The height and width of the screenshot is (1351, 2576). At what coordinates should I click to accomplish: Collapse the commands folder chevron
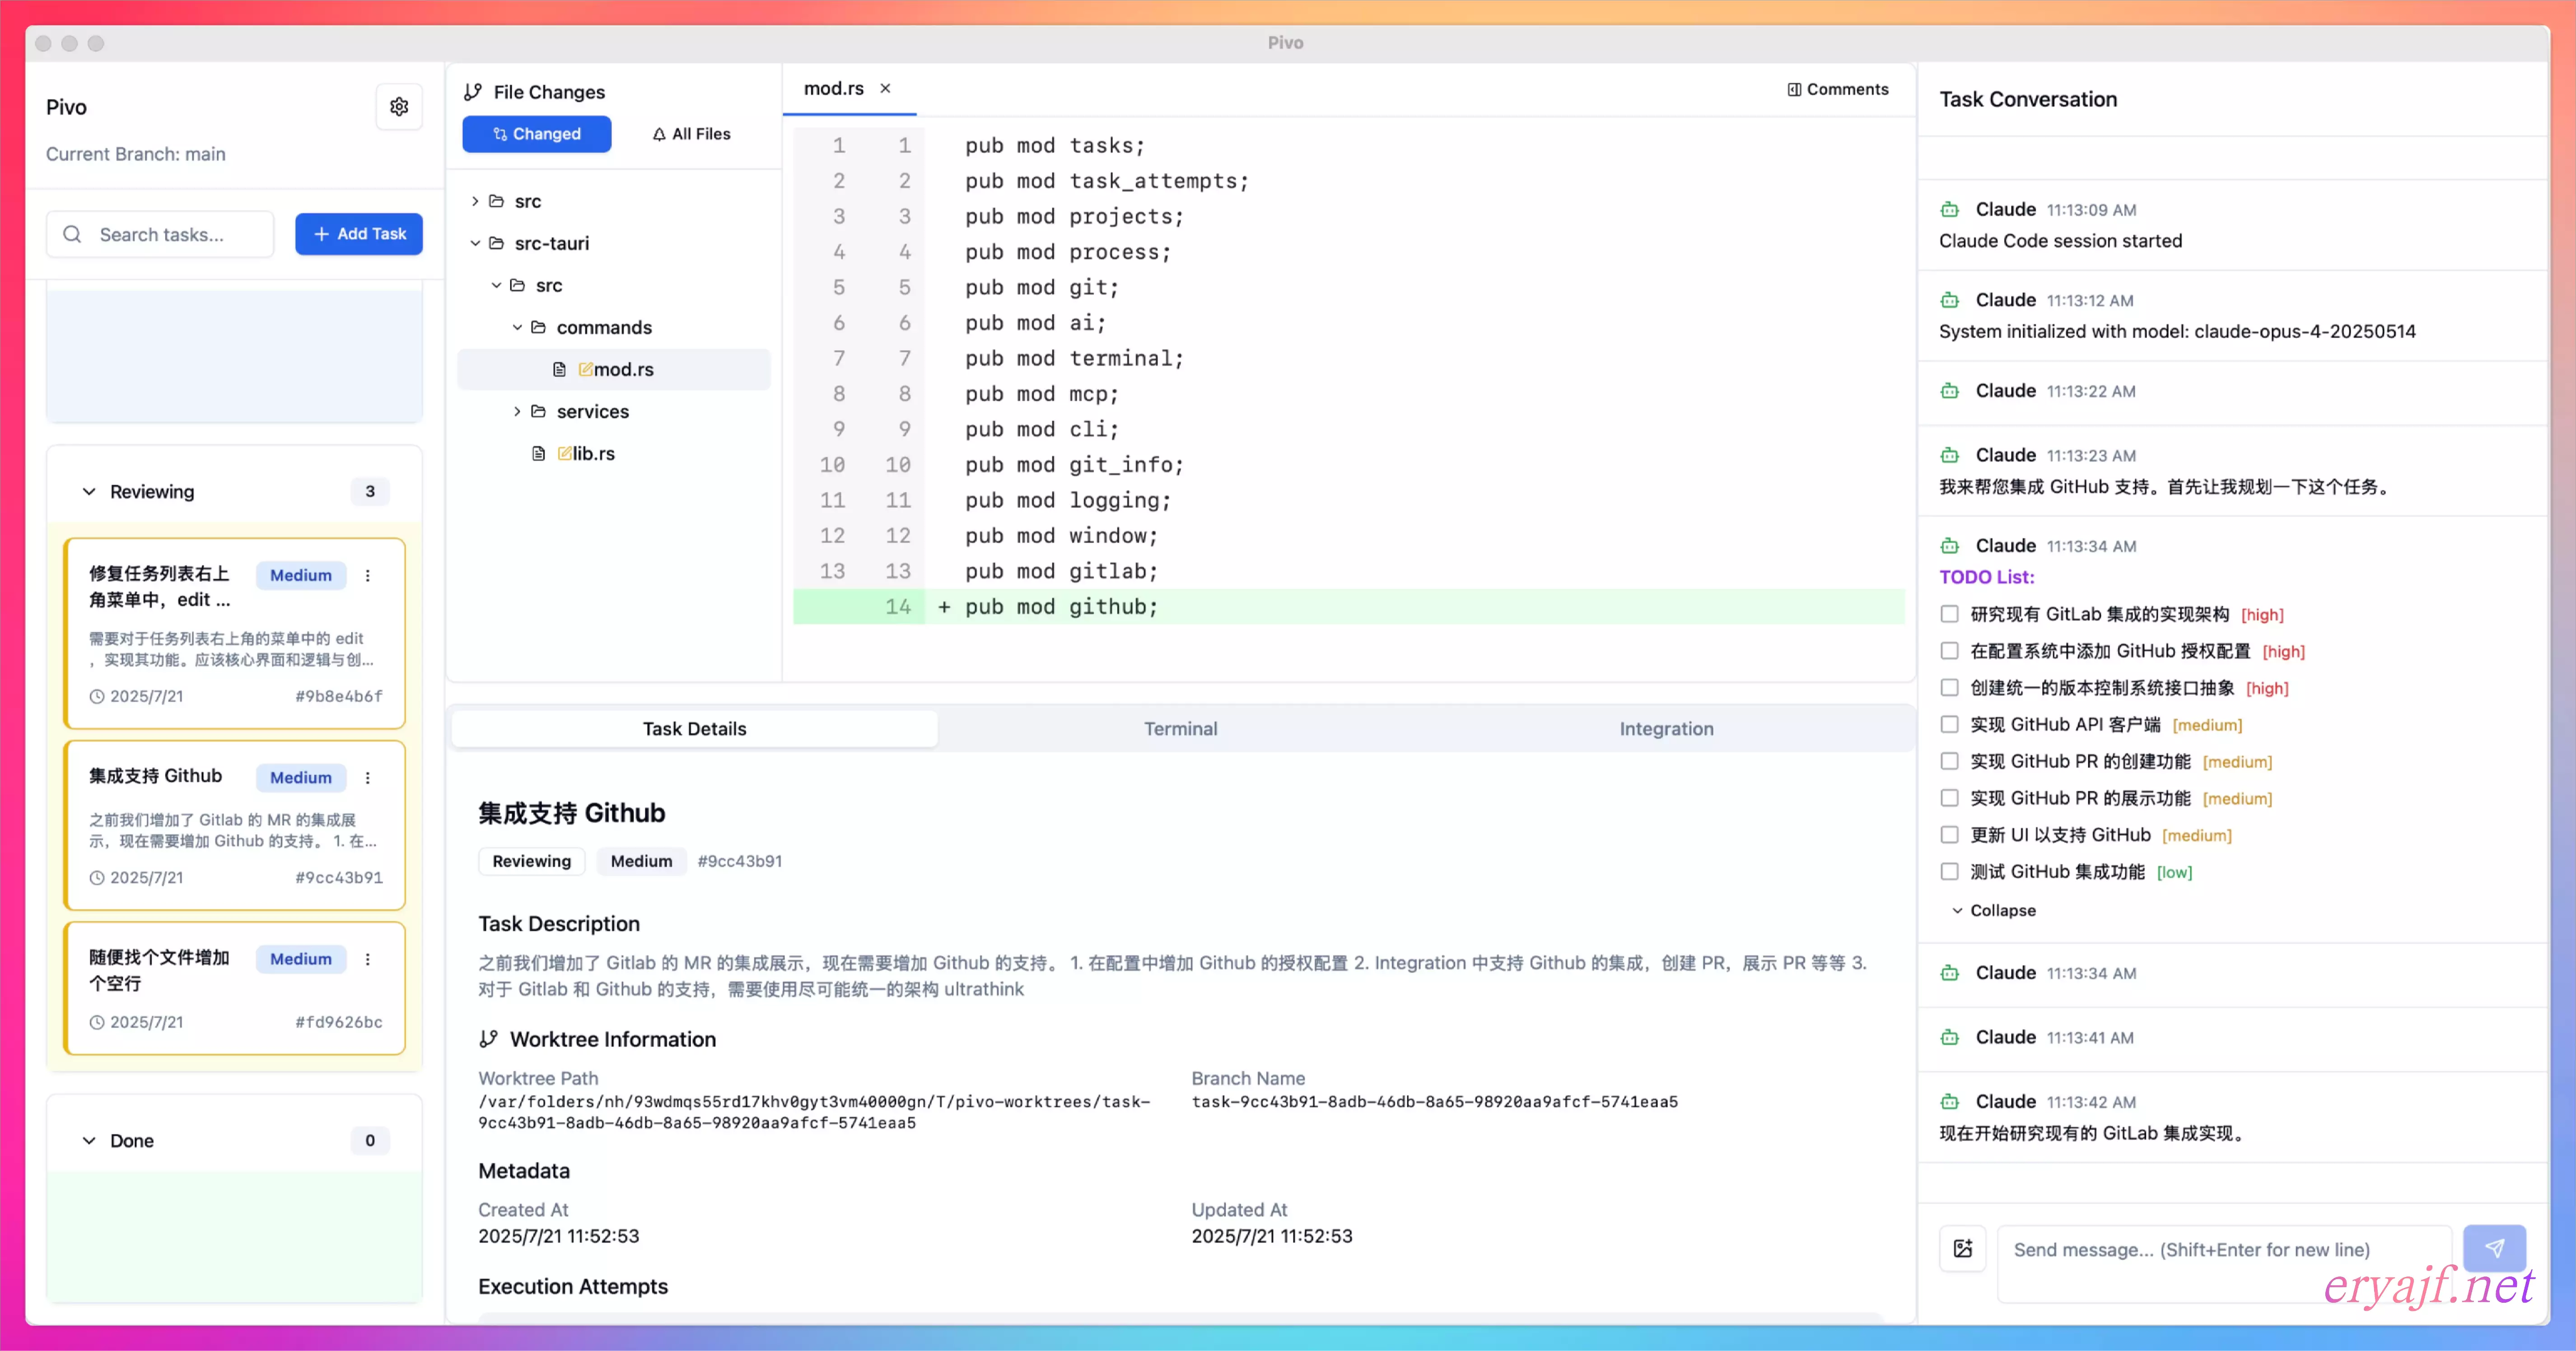pos(517,328)
